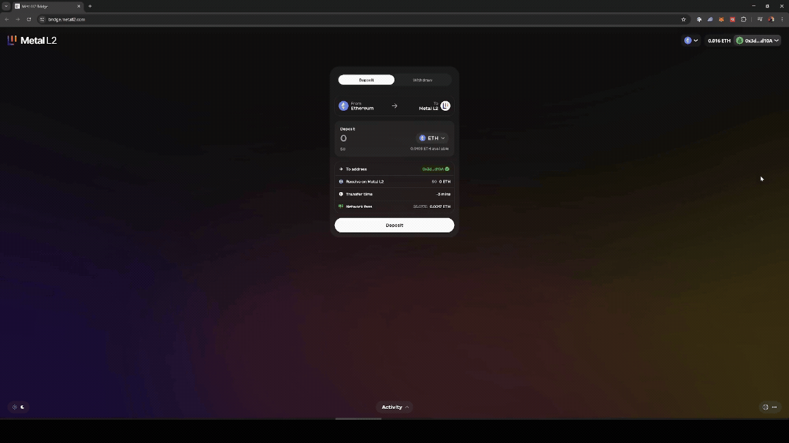
Task: Click the browser back arrow
Action: click(7, 20)
